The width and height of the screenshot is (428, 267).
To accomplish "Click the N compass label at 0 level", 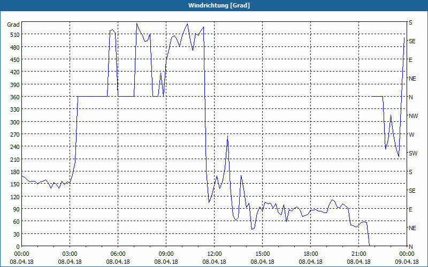I will pos(411,247).
